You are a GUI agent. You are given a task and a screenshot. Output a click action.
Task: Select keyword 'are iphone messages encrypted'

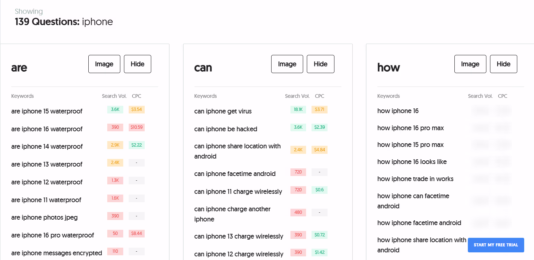(57, 253)
